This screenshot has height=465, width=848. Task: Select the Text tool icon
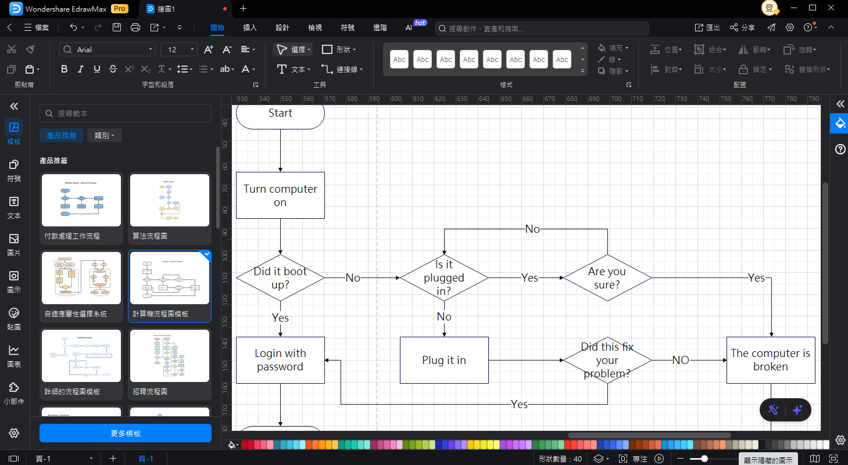(x=282, y=69)
